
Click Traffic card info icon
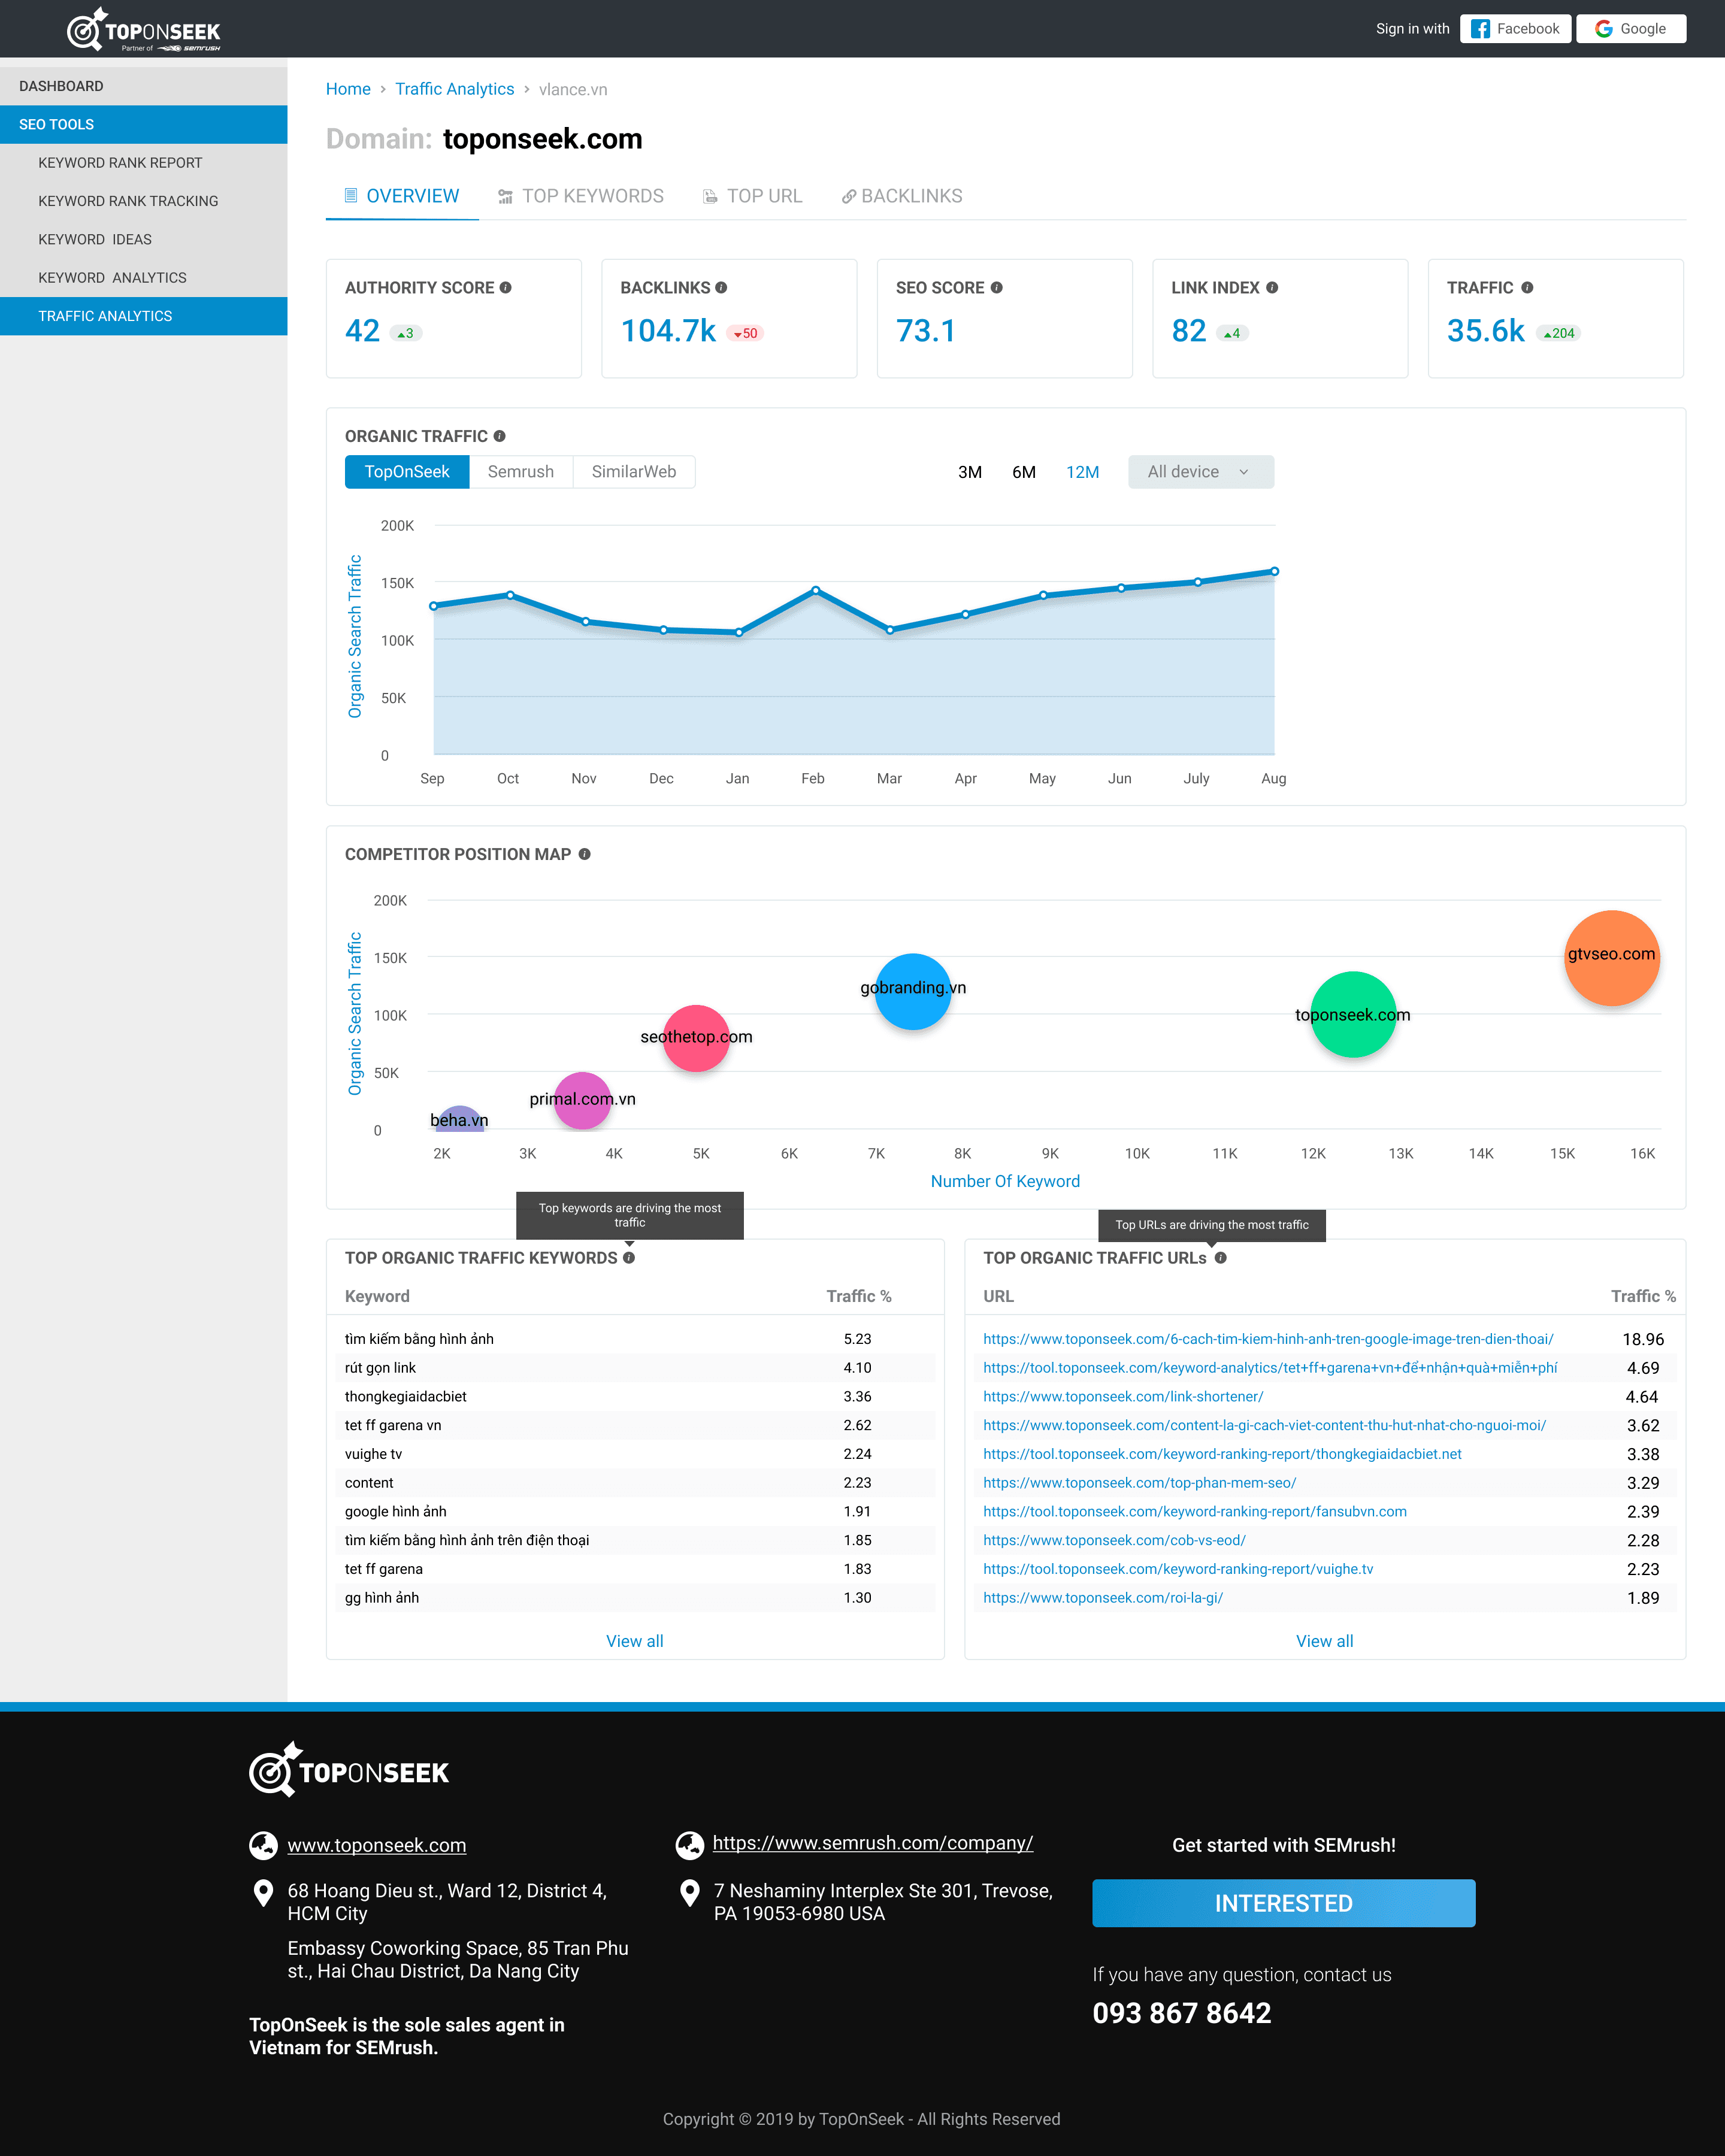1527,288
